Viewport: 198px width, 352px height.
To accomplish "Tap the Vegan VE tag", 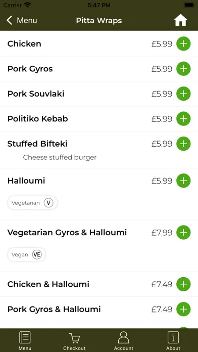I will click(27, 254).
